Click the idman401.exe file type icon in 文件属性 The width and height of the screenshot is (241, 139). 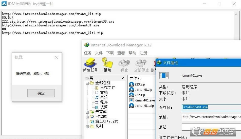[x=164, y=75]
